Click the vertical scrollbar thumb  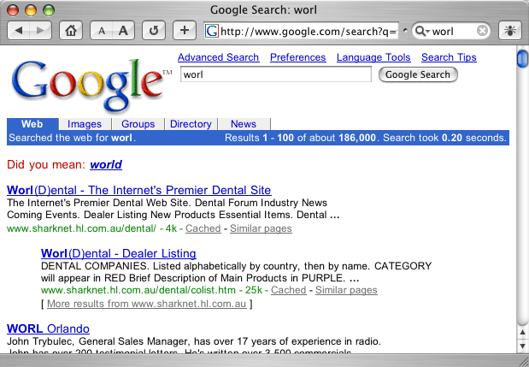(522, 58)
